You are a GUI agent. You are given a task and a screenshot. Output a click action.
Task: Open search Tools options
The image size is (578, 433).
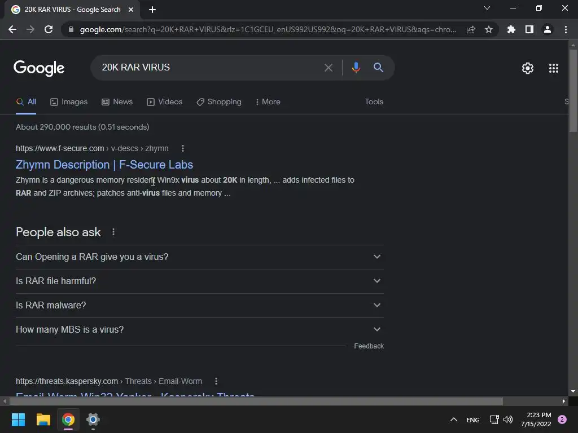click(374, 101)
